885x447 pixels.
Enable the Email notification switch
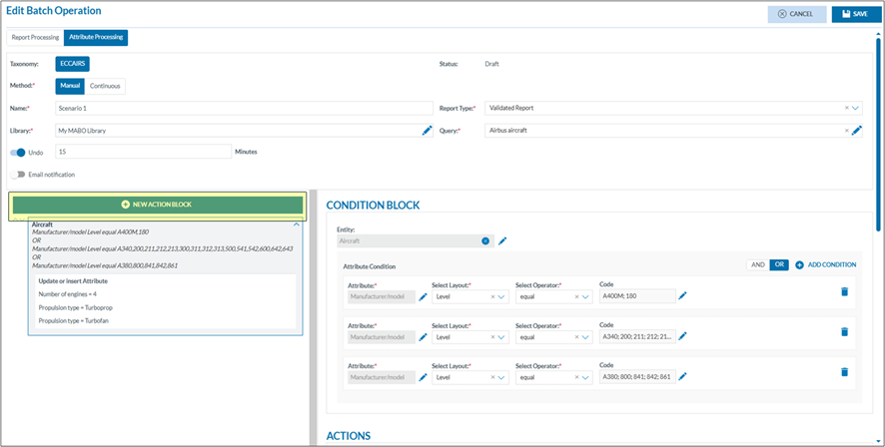(x=18, y=175)
